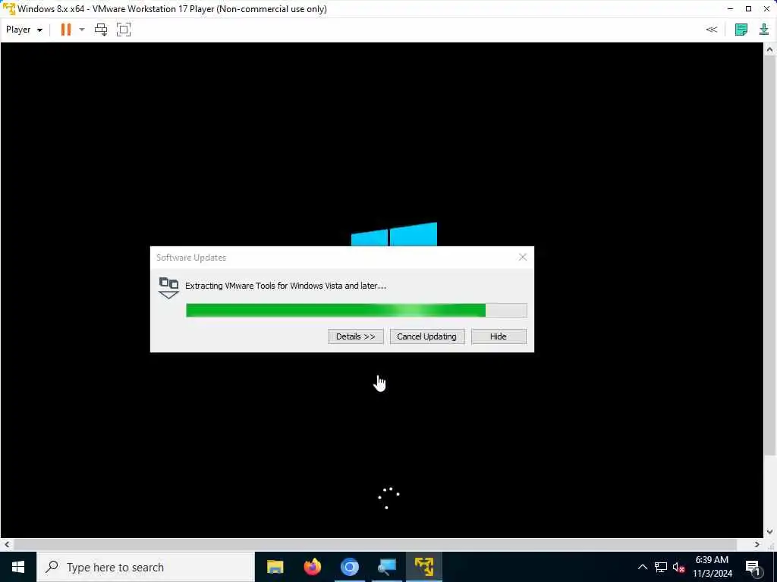Screen dimensions: 777x582
Task: Click the extraction progress bar
Action: click(x=357, y=310)
